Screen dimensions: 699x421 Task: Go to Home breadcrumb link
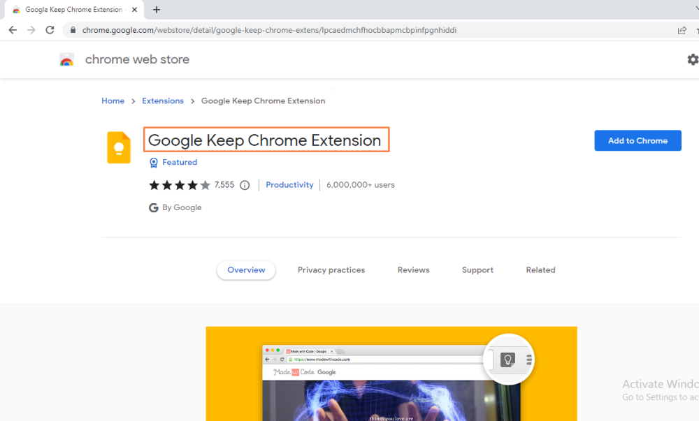coord(113,101)
